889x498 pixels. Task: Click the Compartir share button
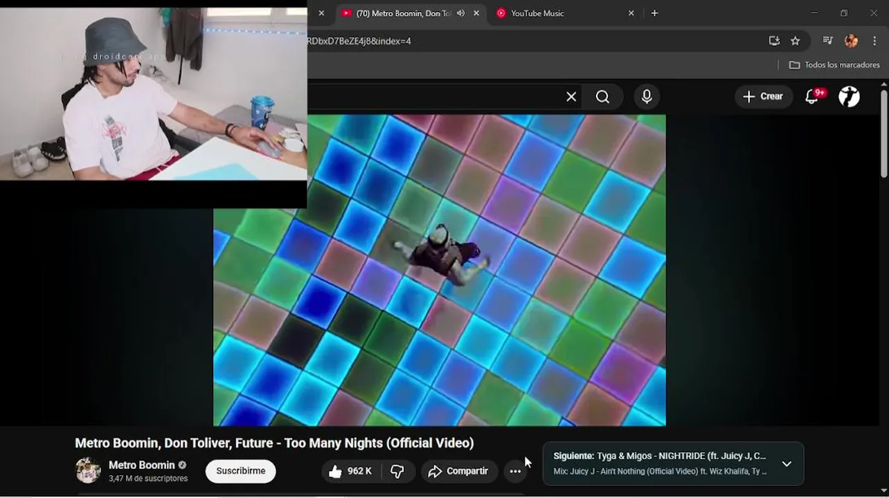pos(459,471)
